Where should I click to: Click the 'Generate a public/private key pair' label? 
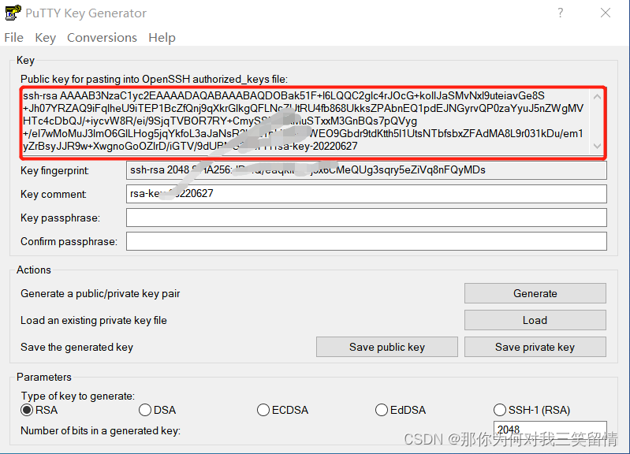tap(100, 294)
